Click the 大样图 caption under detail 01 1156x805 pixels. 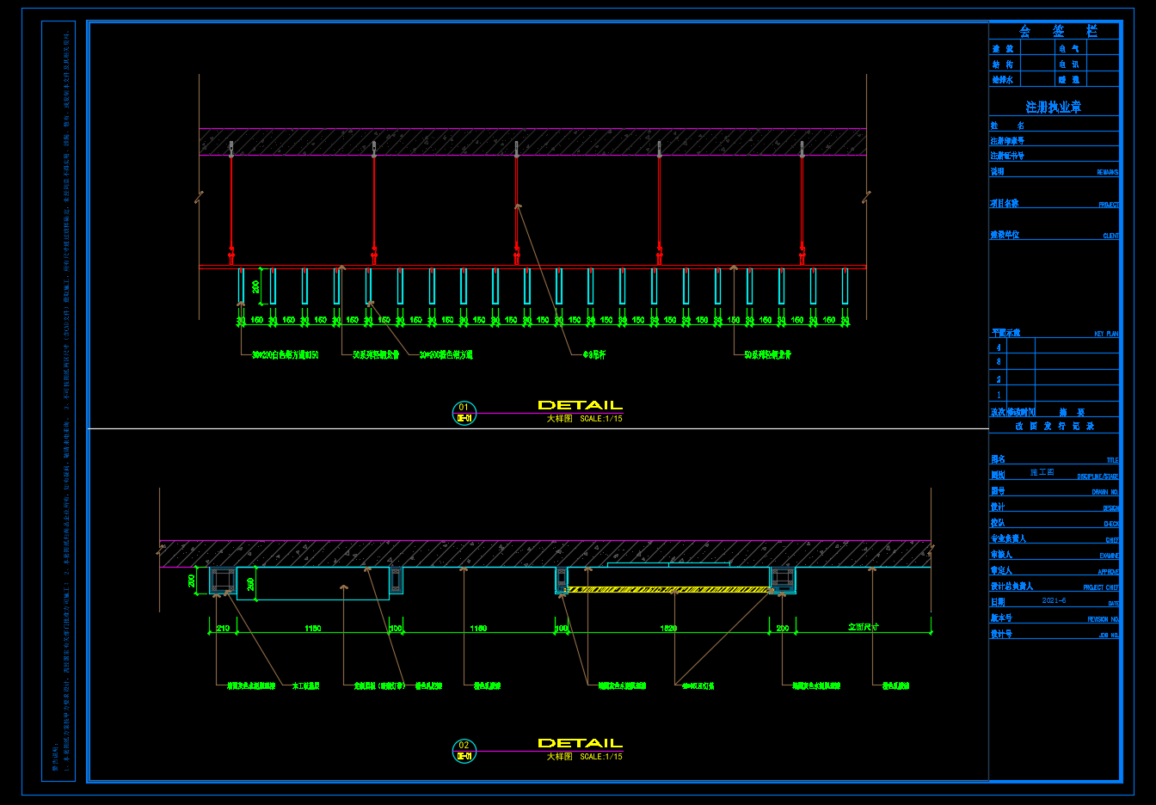pos(559,419)
